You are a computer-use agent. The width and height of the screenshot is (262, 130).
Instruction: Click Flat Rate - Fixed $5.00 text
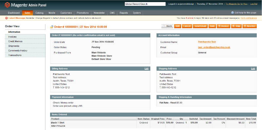click(171, 103)
